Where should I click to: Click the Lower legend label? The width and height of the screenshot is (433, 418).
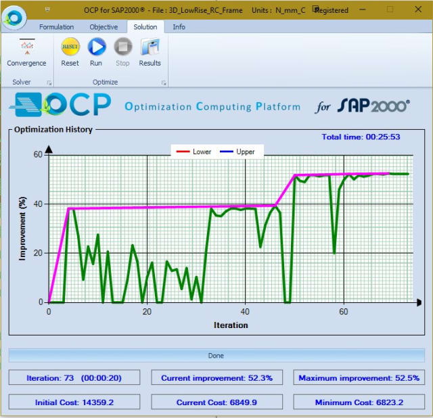pos(202,152)
